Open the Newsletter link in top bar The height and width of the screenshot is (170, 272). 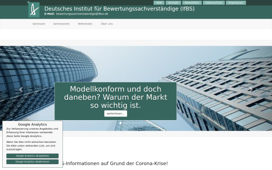click(192, 3)
